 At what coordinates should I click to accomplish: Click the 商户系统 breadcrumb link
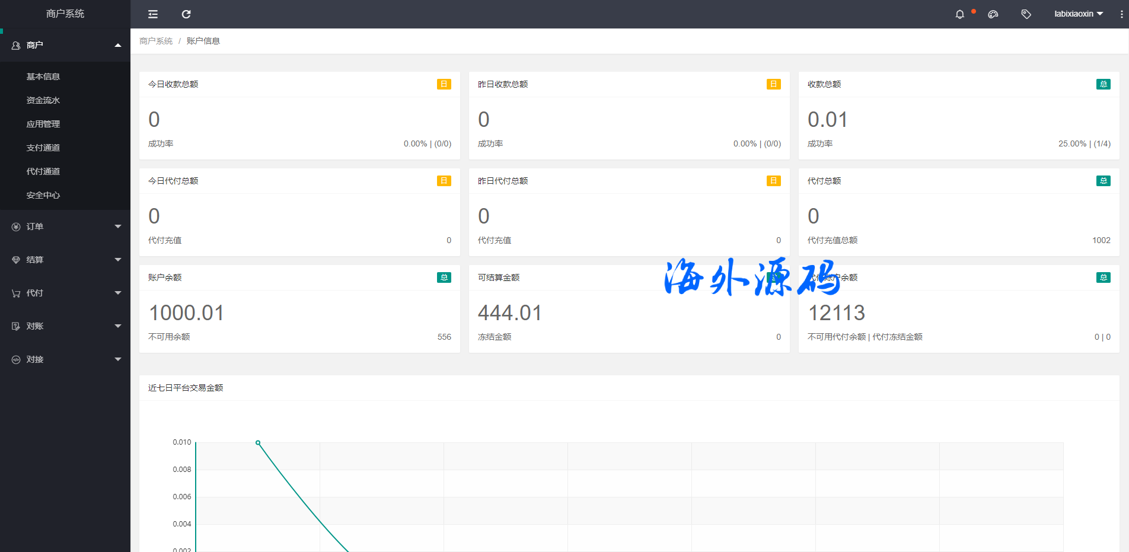point(155,40)
